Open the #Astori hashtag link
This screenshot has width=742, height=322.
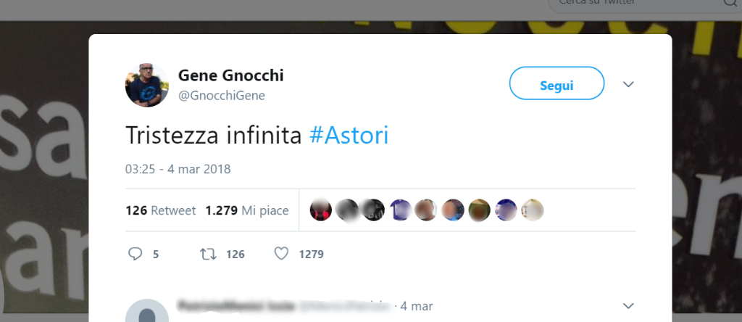(349, 136)
